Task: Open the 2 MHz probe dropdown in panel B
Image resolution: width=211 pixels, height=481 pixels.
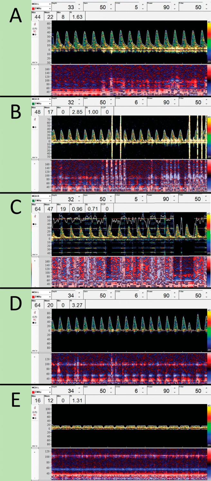Action: [49, 104]
